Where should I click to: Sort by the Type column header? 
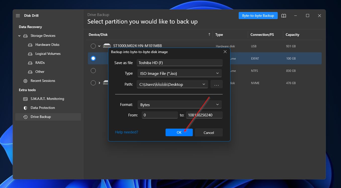pos(219,35)
